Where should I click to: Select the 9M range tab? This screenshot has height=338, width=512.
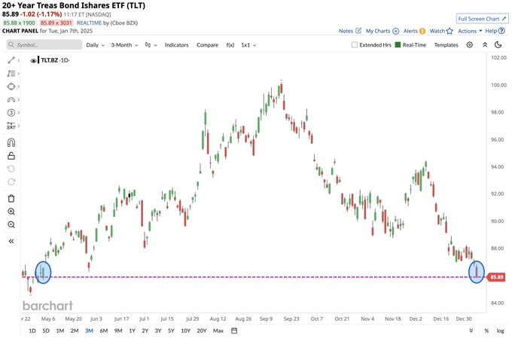(x=118, y=330)
